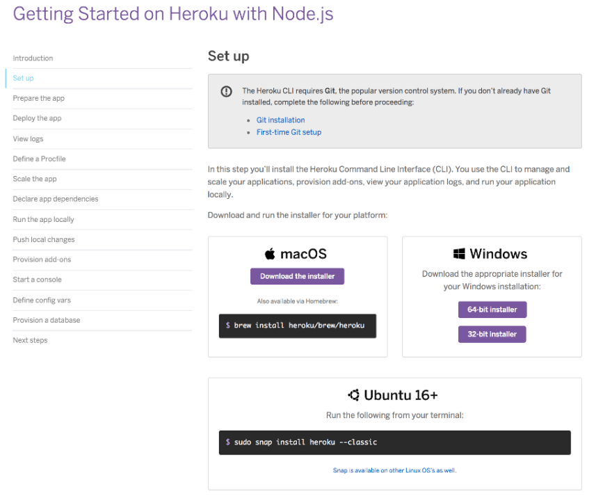Follow the Snap on other Linux link
Image resolution: width=612 pixels, height=496 pixels.
(394, 470)
